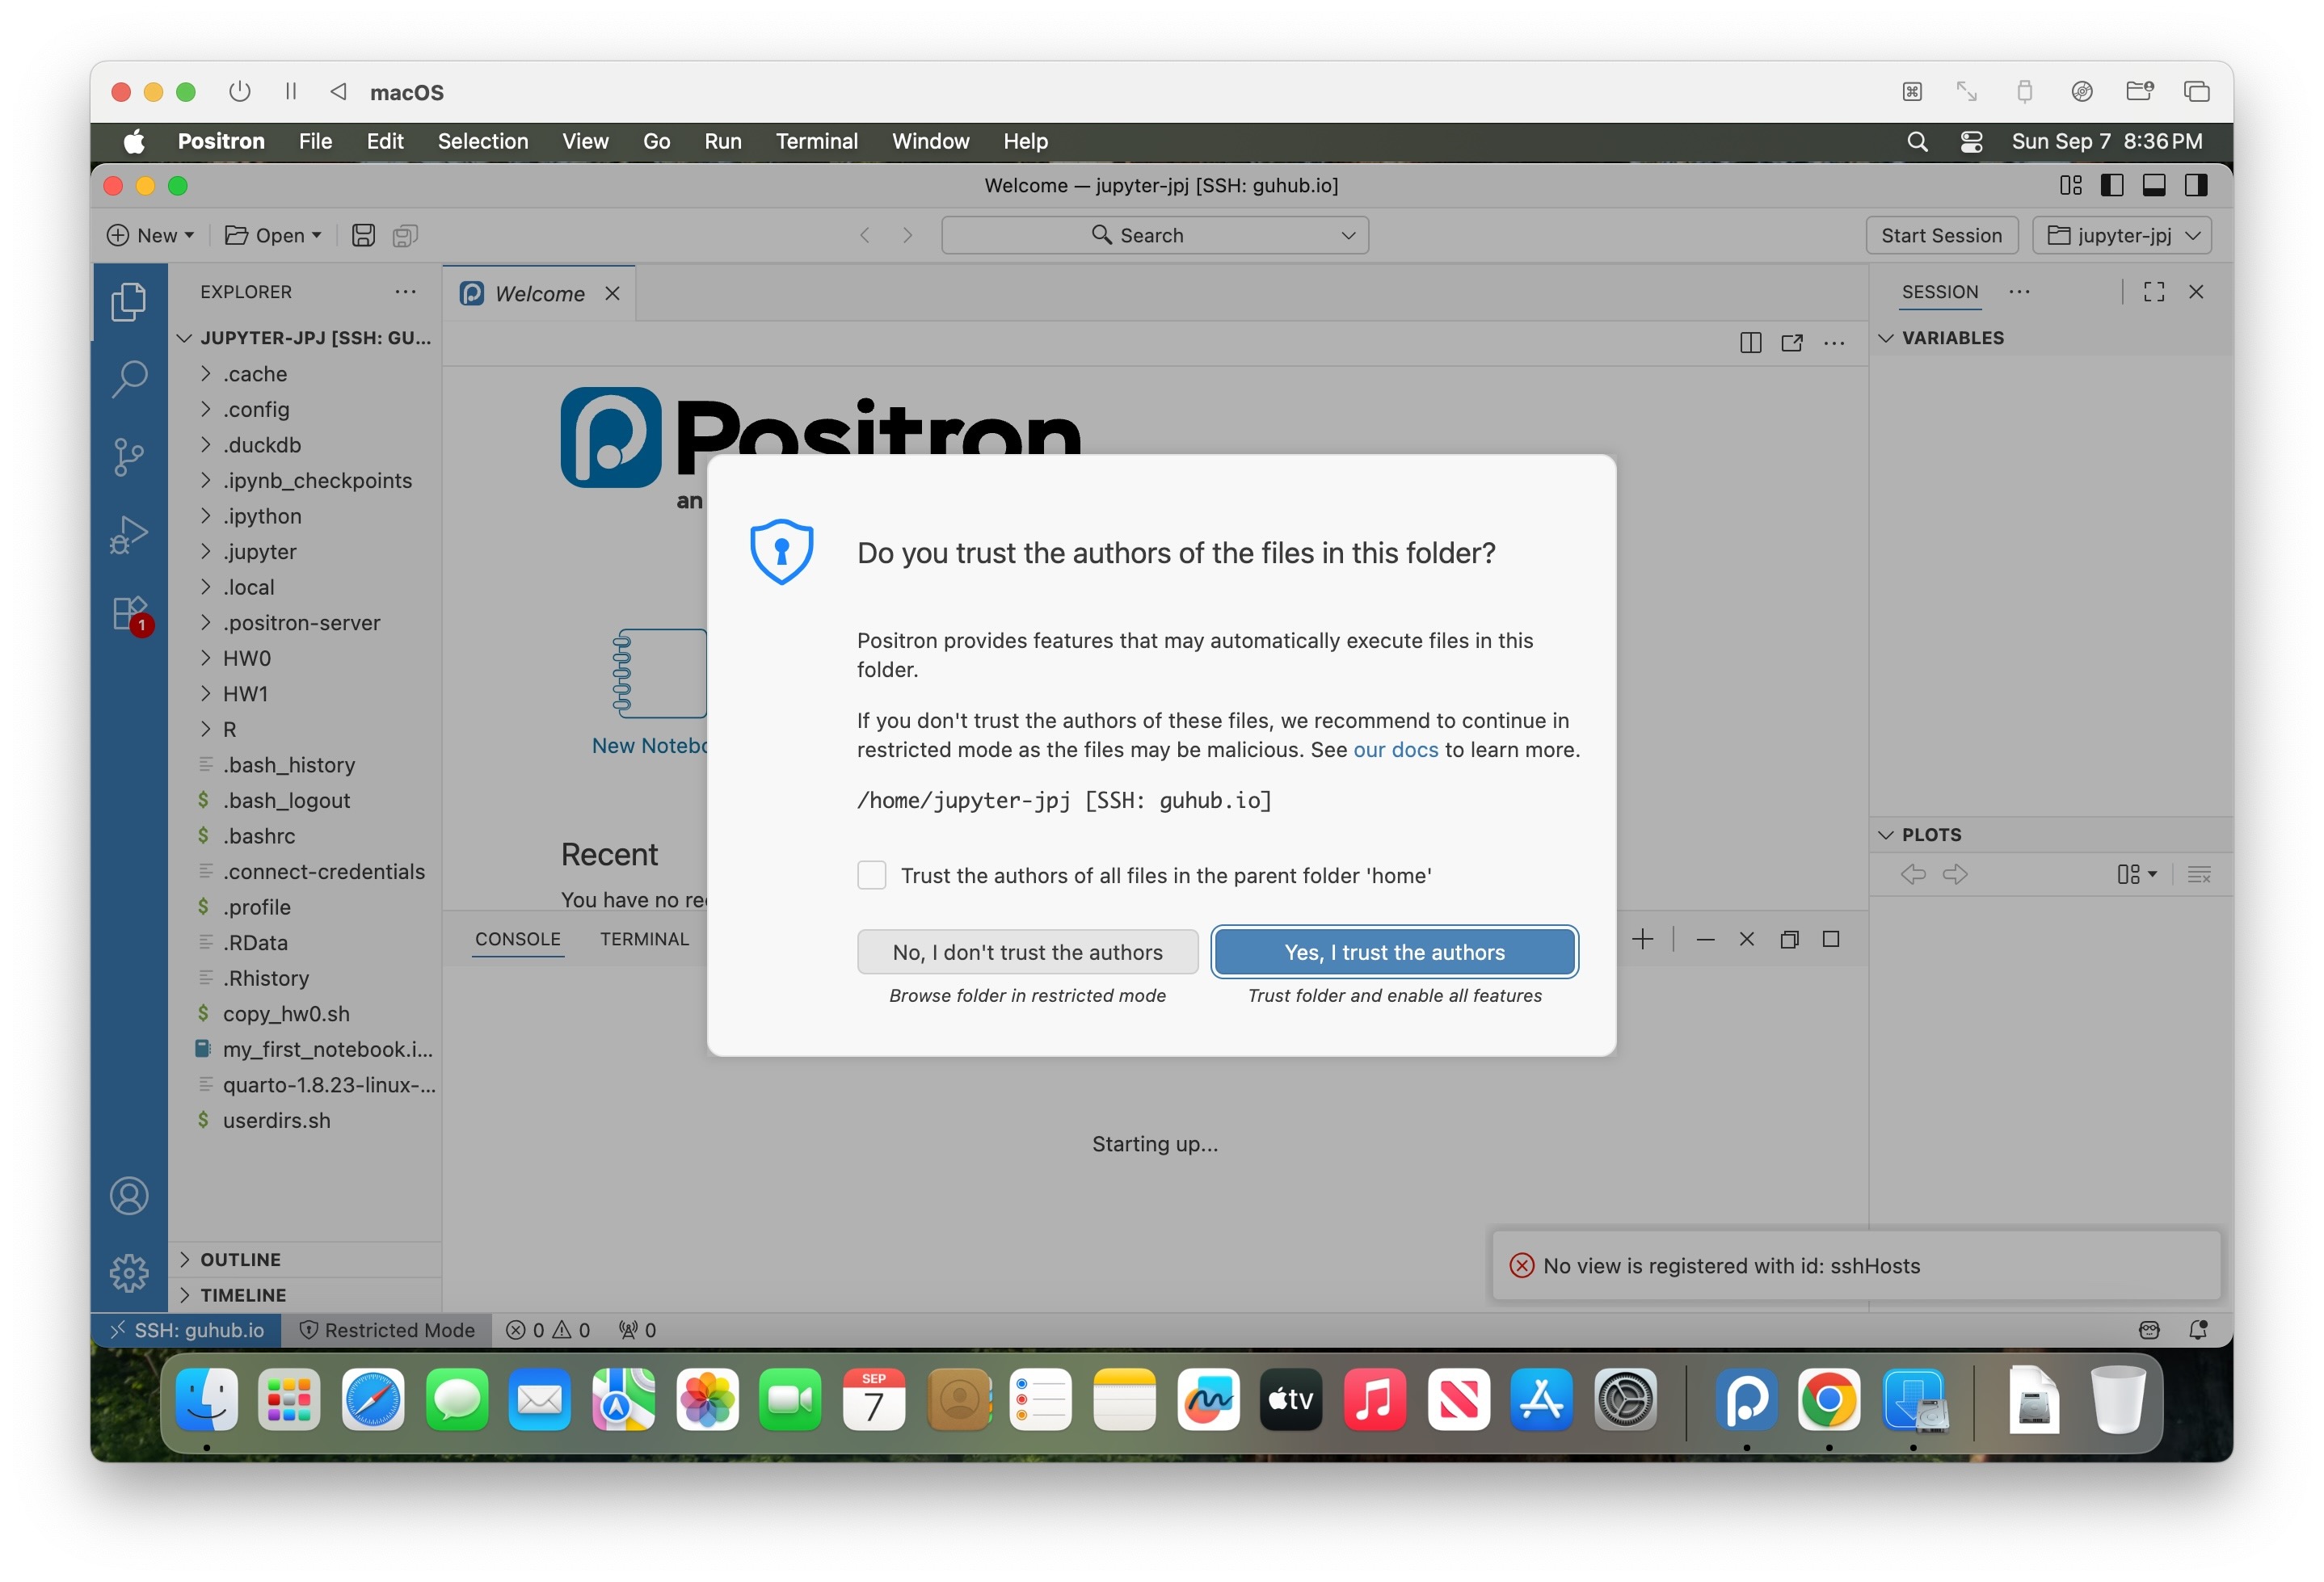The width and height of the screenshot is (2324, 1582).
Task: Navigate forward with right arrow
Action: click(907, 235)
